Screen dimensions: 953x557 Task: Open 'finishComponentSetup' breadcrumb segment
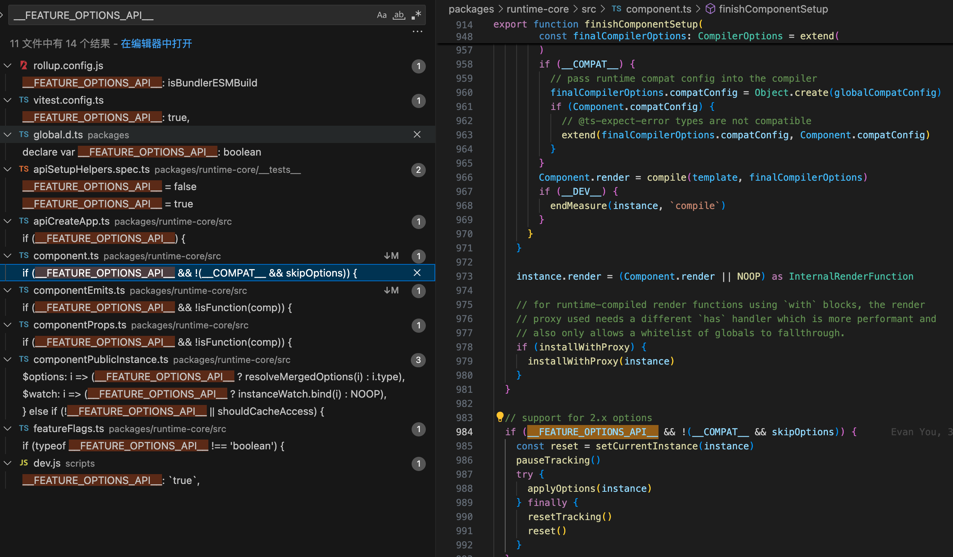click(773, 9)
